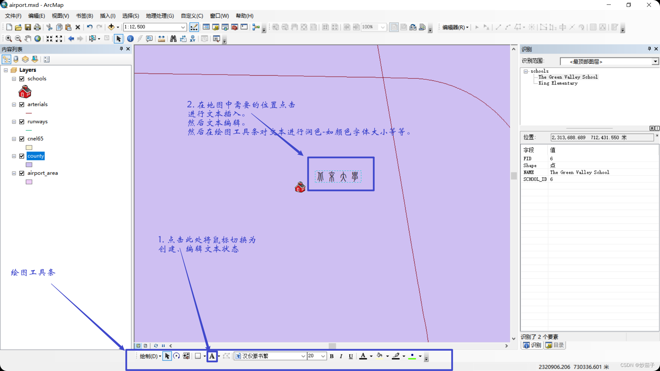Open the Find binoculars tool
The height and width of the screenshot is (371, 660).
tap(173, 39)
